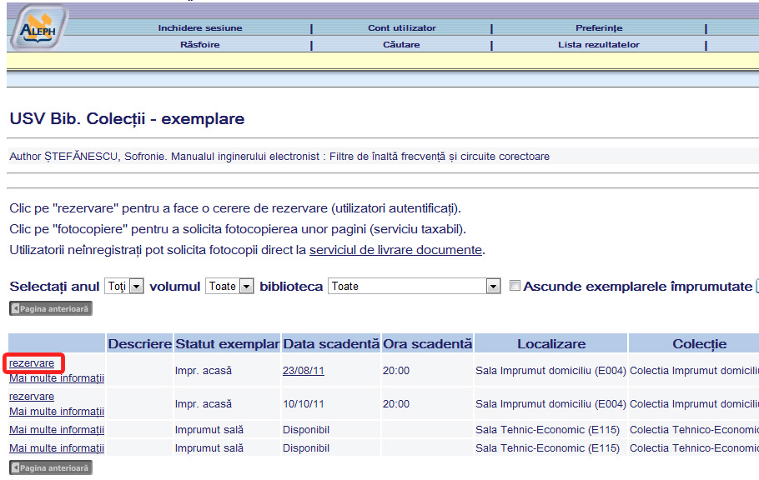Click the bottom Pagina anterioară button
The image size is (759, 480).
click(x=51, y=467)
